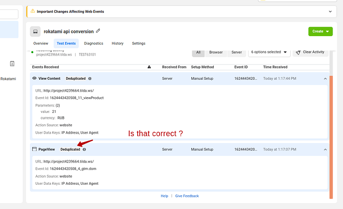Click the info icon beside View Content Deduplicated
The width and height of the screenshot is (343, 209).
click(89, 78)
